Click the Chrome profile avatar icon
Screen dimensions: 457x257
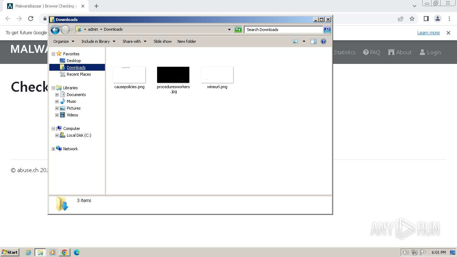pos(437,19)
